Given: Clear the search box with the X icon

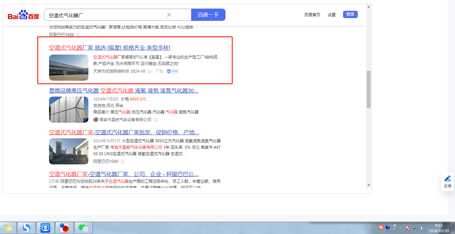Looking at the screenshot, I should [169, 15].
